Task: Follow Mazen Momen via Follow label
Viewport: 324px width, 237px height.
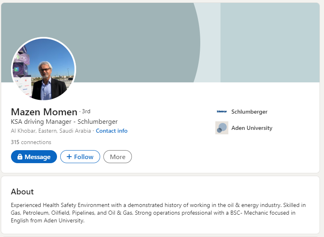Action: point(84,157)
